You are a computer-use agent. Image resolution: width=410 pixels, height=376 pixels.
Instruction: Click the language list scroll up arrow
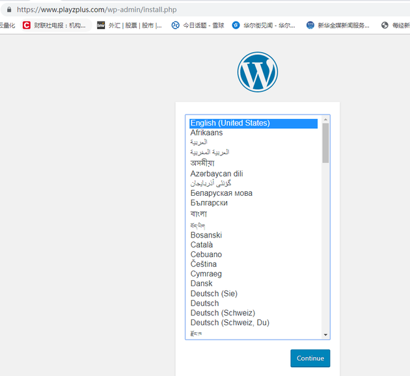(x=325, y=120)
